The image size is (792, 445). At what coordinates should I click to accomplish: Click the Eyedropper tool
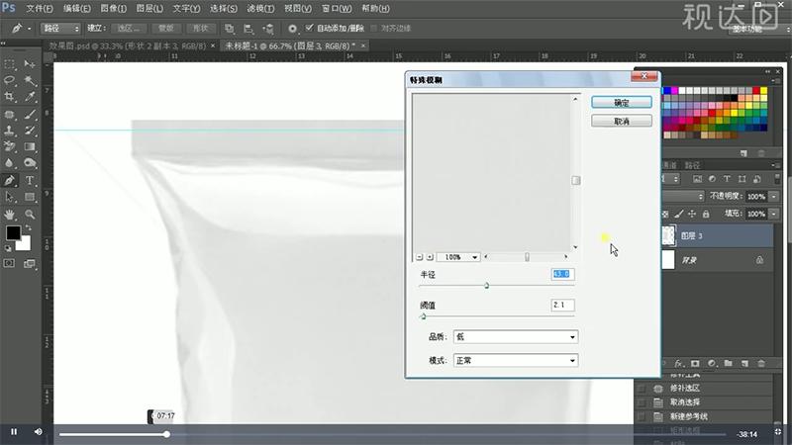point(30,97)
